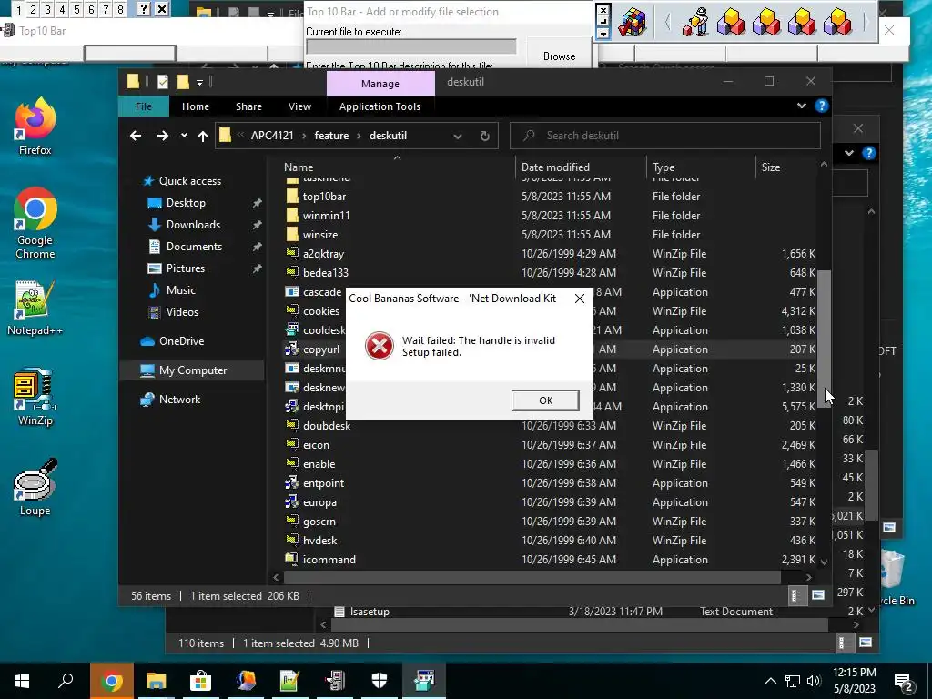Click the vertical scrollbar thumb in the deskutil file list
The height and width of the screenshot is (699, 932).
(824, 339)
